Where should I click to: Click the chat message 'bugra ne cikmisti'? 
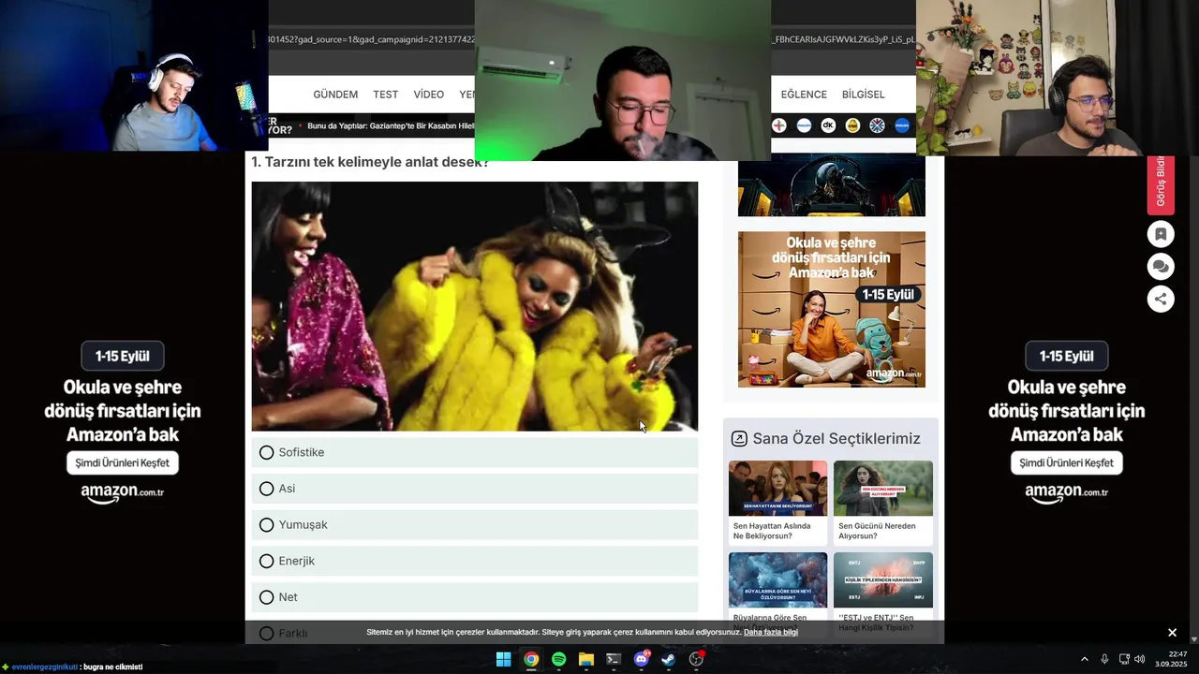tap(111, 667)
